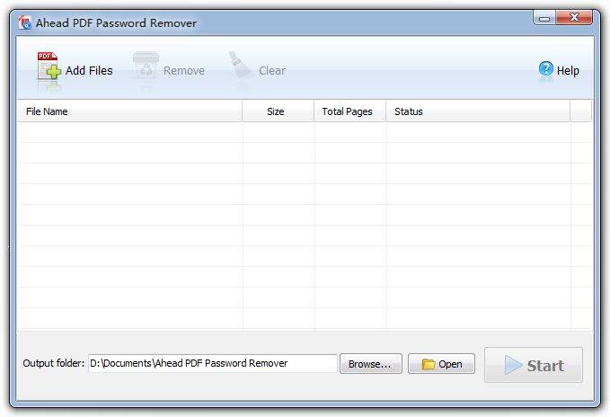The height and width of the screenshot is (417, 610).
Task: Click the Remove toolbar label
Action: [184, 70]
